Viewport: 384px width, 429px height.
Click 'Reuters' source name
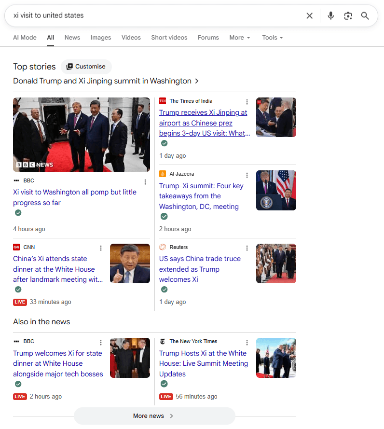[x=178, y=247]
